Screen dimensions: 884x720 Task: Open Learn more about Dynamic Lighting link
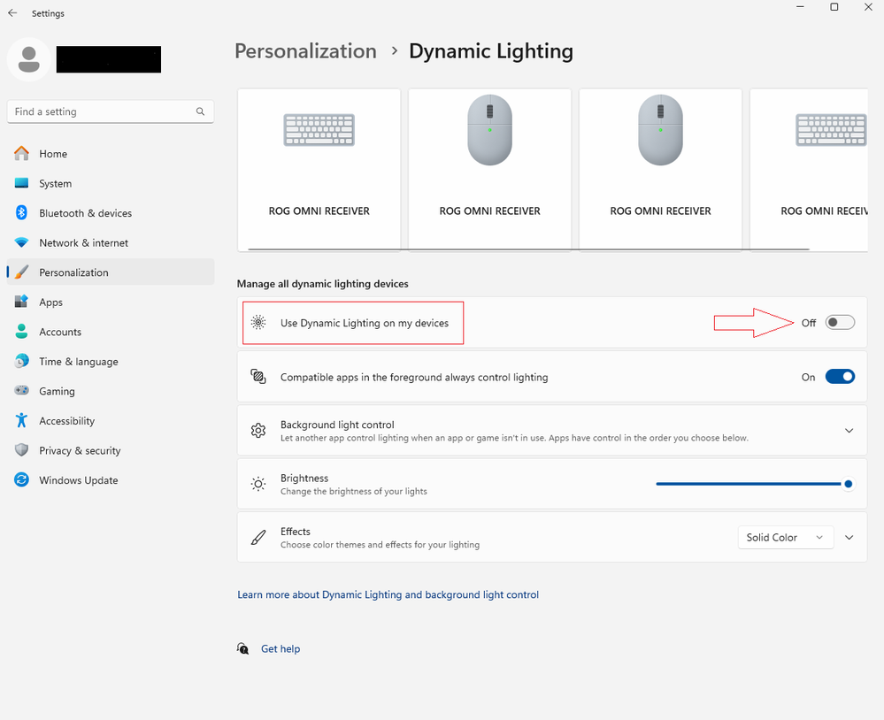388,595
